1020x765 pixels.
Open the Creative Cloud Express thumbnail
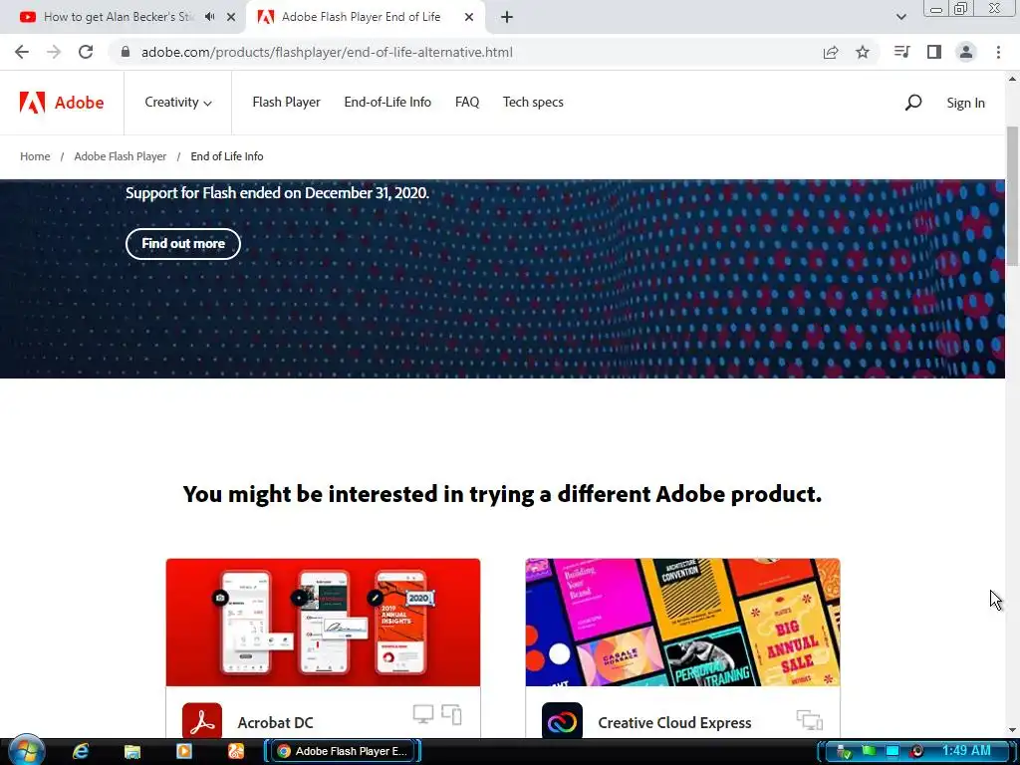click(682, 622)
